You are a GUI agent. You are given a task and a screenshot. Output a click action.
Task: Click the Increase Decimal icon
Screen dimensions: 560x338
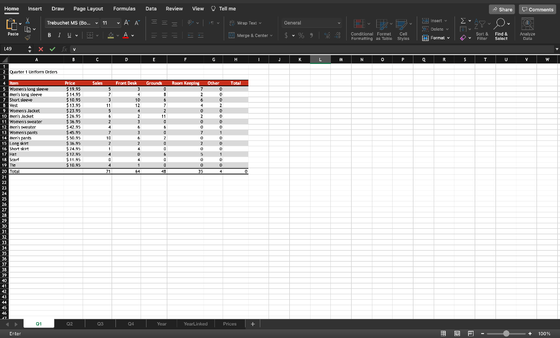pos(327,35)
